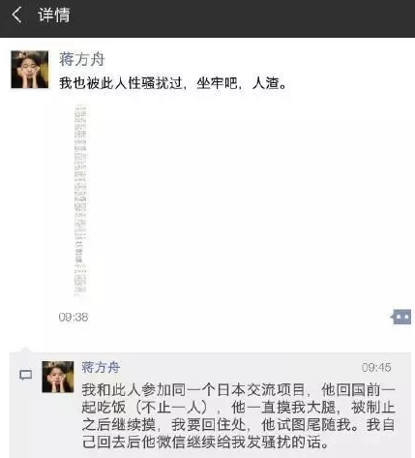Tap the dark header bar beside 详情
This screenshot has width=415, height=458.
tap(242, 18)
